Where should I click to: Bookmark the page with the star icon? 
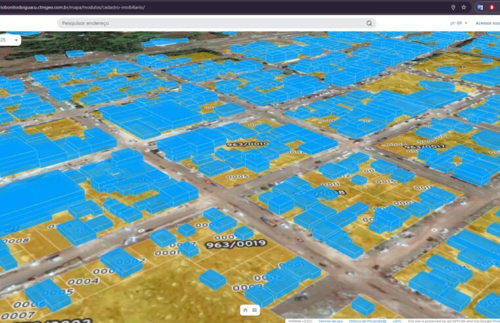[x=464, y=7]
